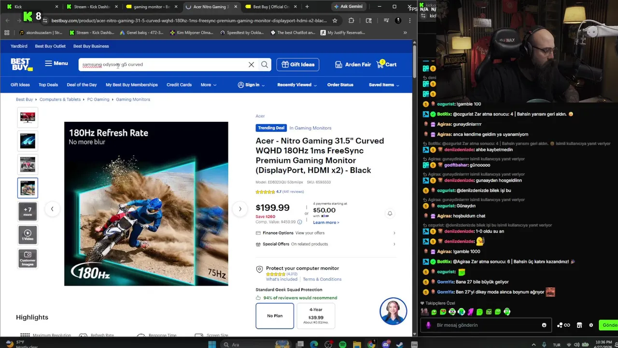Bookmark this page with the star icon
The image size is (618, 348).
[x=335, y=21]
